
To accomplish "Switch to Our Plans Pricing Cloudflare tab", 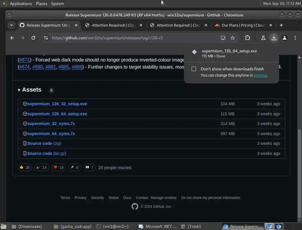I will coord(244,25).
